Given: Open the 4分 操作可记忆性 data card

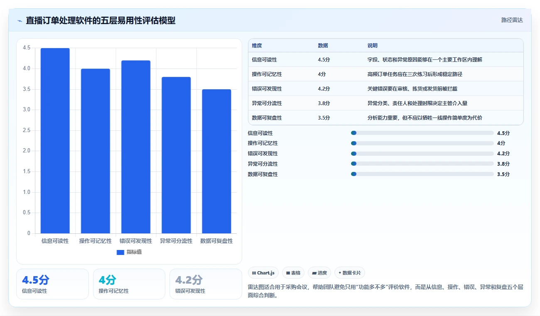Looking at the screenshot, I should [129, 284].
